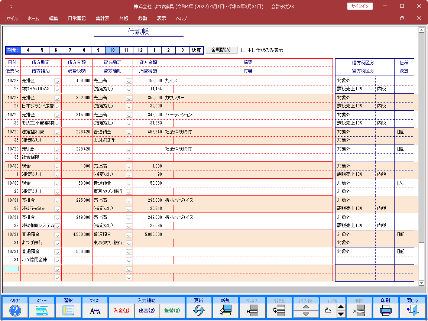This screenshot has width=428, height=321.
Task: Expand dropdown next to JTY信用金庫
Action: 57,260
